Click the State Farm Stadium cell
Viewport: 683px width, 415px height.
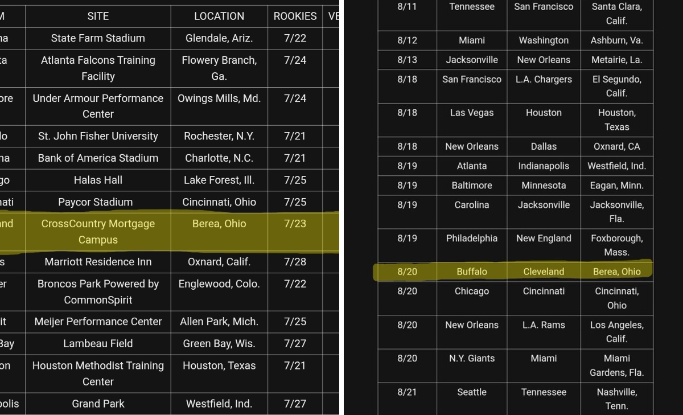(98, 38)
